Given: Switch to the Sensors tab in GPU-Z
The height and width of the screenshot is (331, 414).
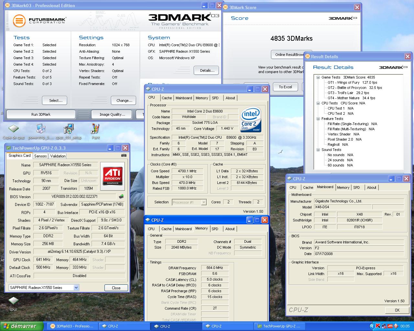Looking at the screenshot, I should click(x=40, y=156).
